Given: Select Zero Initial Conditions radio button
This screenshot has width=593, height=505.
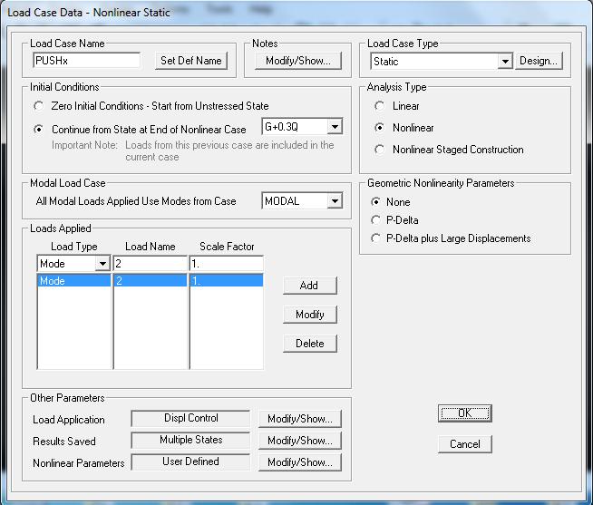Looking at the screenshot, I should (39, 106).
